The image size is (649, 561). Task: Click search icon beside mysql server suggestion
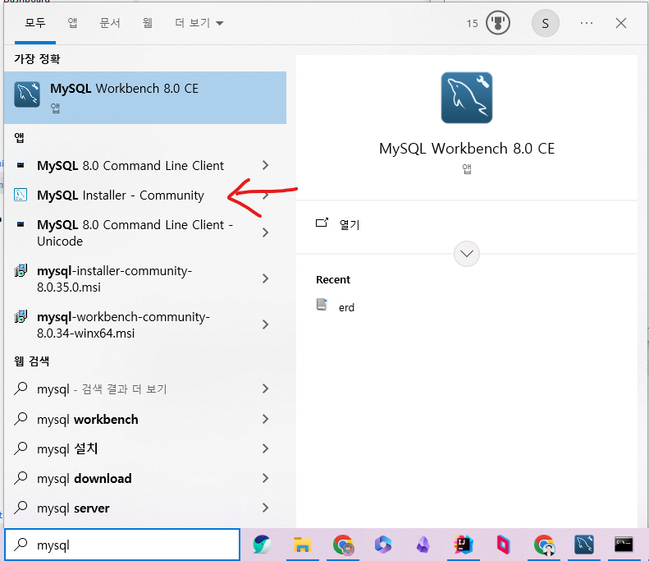pyautogui.click(x=21, y=508)
